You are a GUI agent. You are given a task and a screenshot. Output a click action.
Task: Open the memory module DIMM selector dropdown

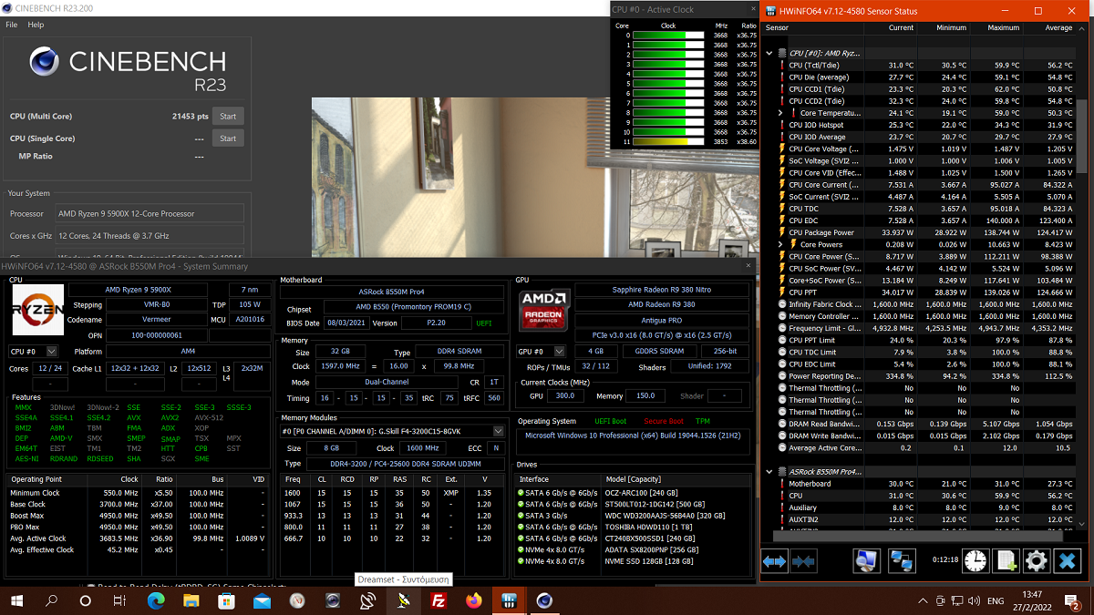coord(392,431)
